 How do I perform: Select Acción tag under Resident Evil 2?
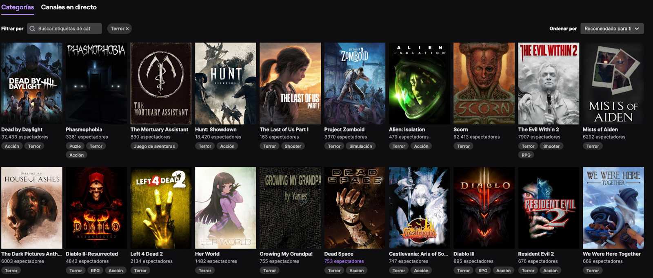551,271
